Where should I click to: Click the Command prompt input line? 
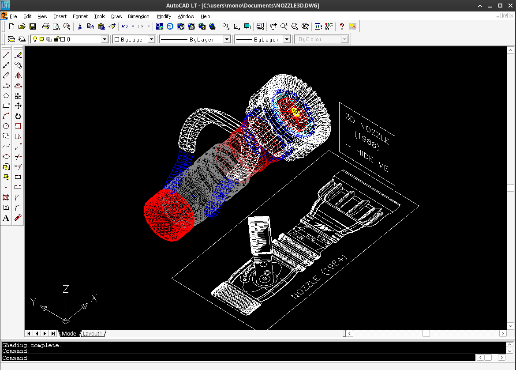pyautogui.click(x=239, y=358)
